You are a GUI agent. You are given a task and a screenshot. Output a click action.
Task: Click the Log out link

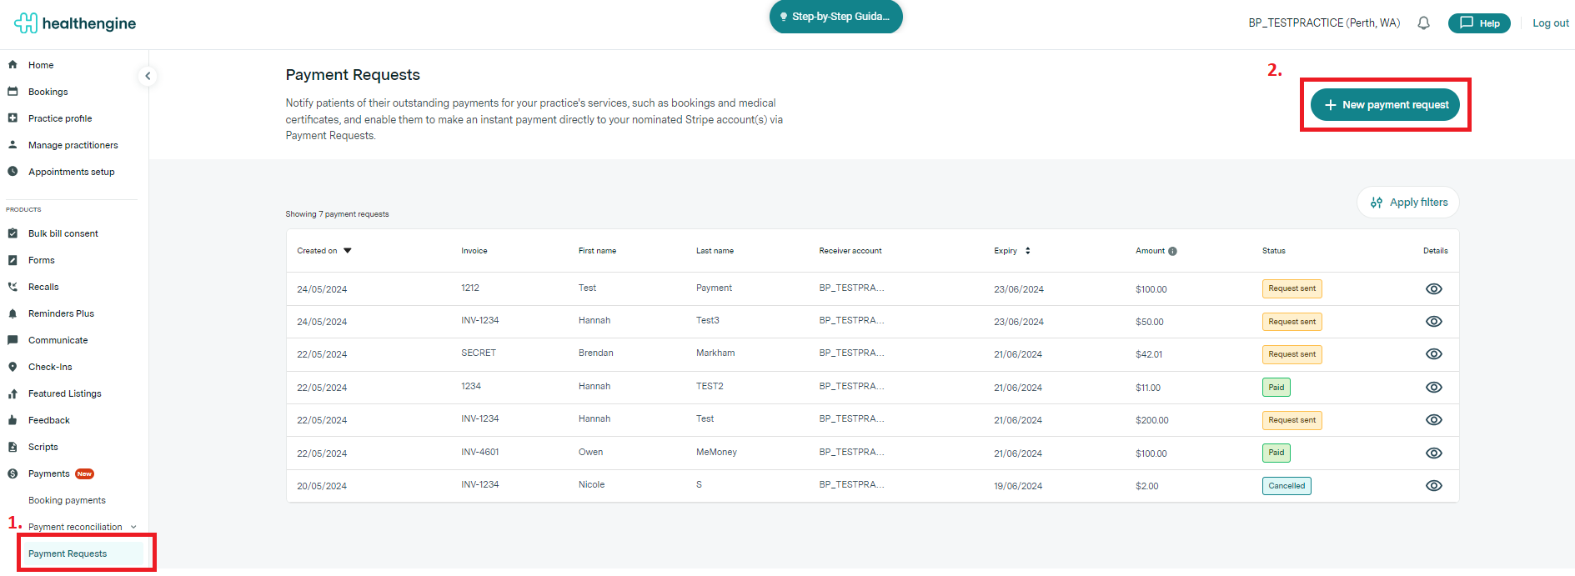point(1550,23)
